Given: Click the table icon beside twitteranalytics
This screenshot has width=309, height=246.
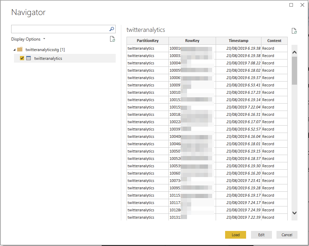Looking at the screenshot, I should click(29, 58).
